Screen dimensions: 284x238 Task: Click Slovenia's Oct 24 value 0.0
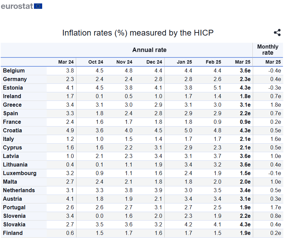(99, 216)
